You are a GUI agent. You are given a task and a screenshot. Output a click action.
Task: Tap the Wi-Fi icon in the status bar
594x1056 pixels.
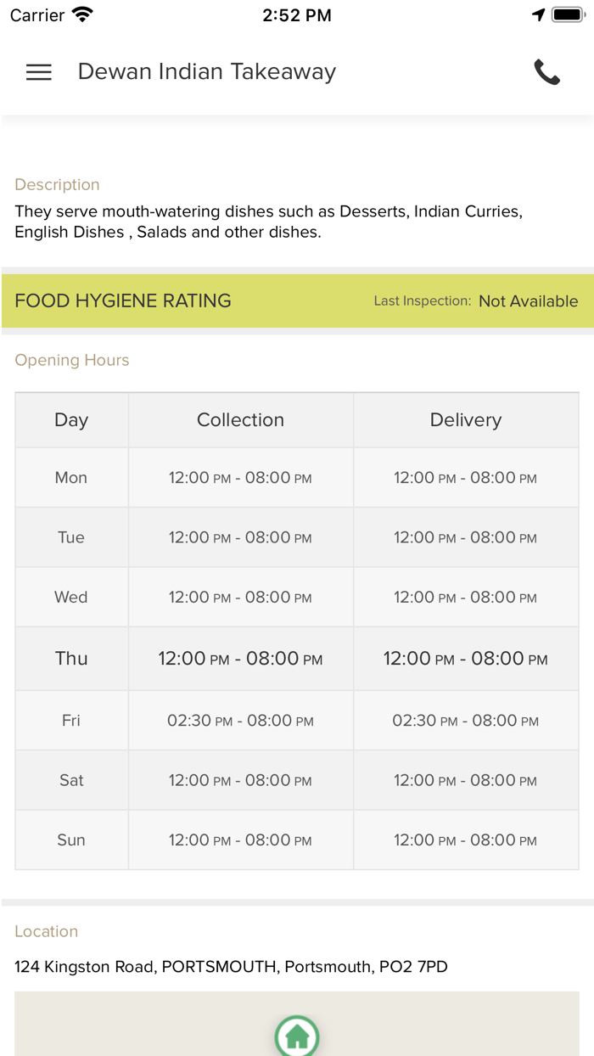80,14
